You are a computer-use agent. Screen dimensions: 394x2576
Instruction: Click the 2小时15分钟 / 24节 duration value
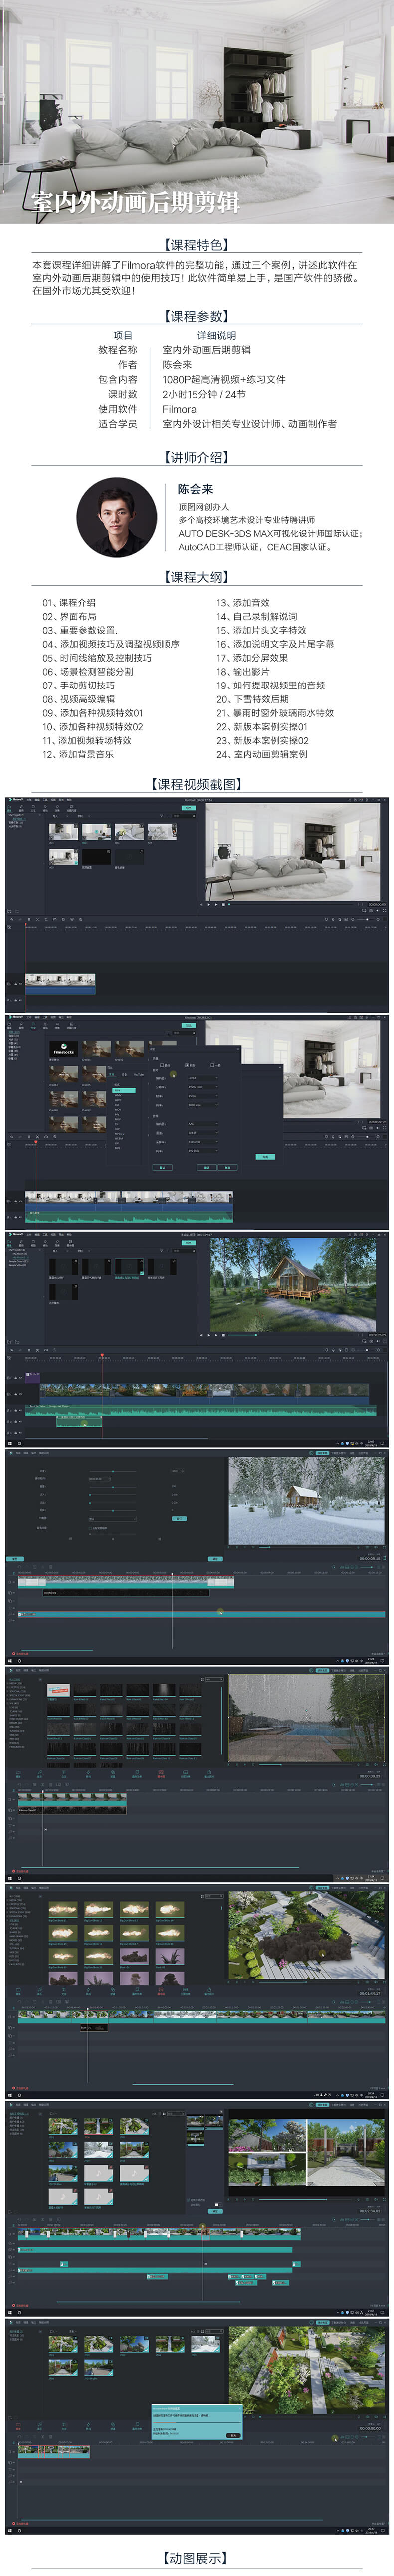pos(204,394)
